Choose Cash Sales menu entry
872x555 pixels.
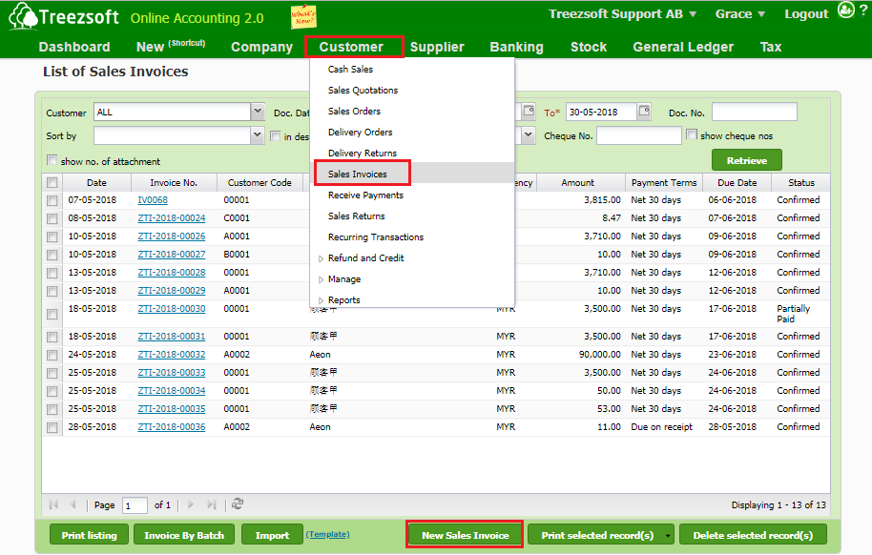pos(350,69)
